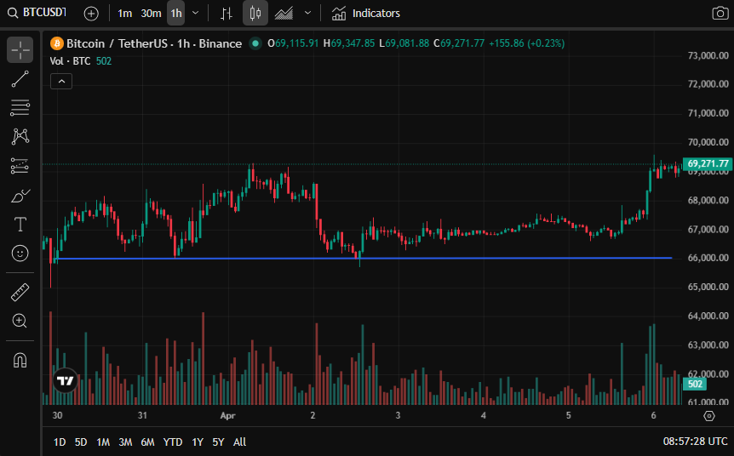
Task: Click the green market status dot
Action: pyautogui.click(x=255, y=43)
